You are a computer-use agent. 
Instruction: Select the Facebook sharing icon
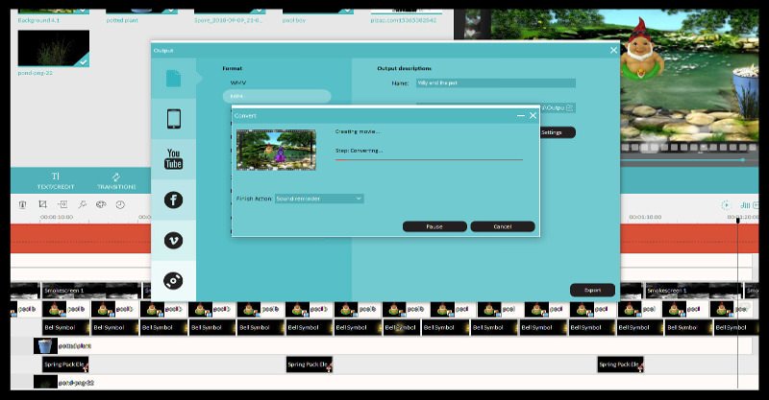[x=173, y=200]
